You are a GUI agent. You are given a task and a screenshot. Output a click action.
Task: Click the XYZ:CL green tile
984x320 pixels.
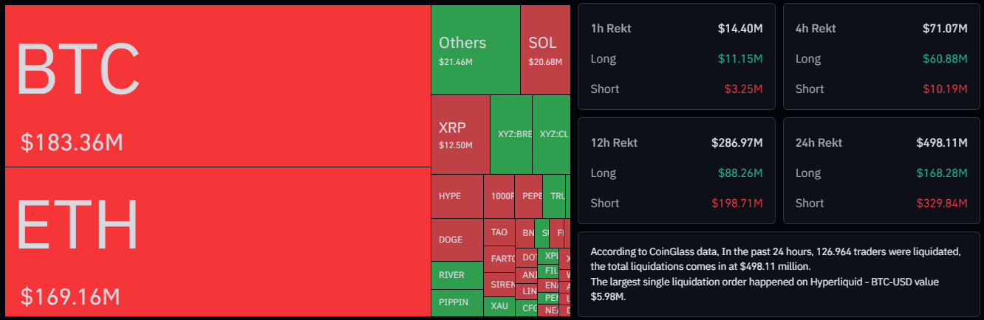pos(551,134)
